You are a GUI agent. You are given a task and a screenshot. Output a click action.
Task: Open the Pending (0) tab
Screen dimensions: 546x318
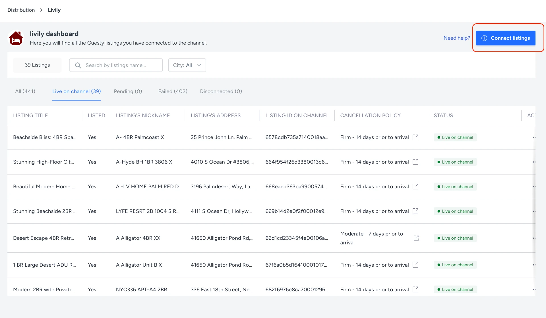click(128, 91)
